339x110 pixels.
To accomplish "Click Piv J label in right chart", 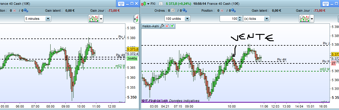I will click(x=326, y=43).
